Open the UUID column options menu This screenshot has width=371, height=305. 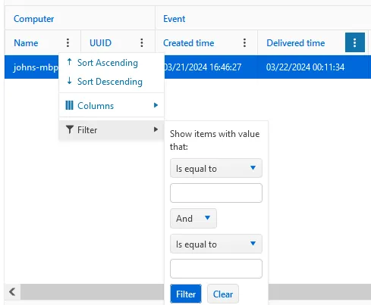pyautogui.click(x=142, y=42)
